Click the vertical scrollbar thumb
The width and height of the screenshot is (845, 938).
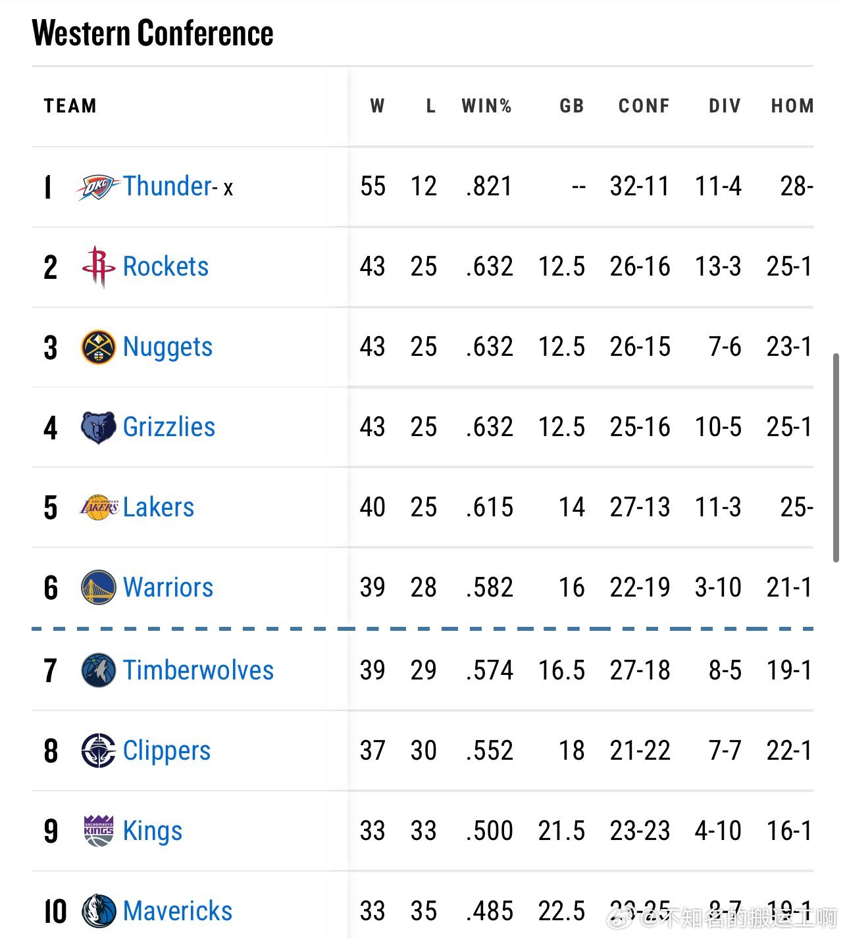[836, 458]
